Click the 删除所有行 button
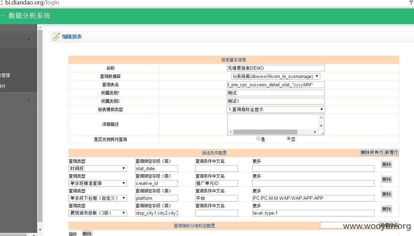The width and height of the screenshot is (414, 236). tap(372, 152)
